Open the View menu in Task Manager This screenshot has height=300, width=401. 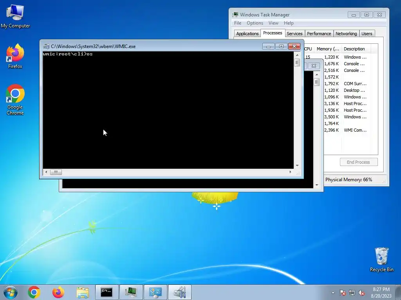(273, 23)
